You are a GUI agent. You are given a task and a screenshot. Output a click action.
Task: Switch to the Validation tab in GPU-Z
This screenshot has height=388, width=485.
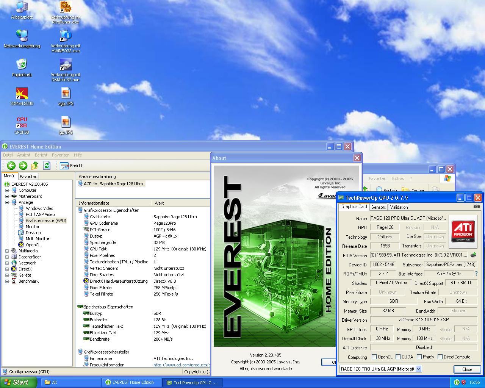(x=399, y=207)
